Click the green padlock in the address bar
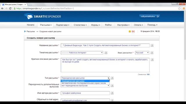Image resolution: width=186 pixels, height=104 pixels. tap(15, 8)
